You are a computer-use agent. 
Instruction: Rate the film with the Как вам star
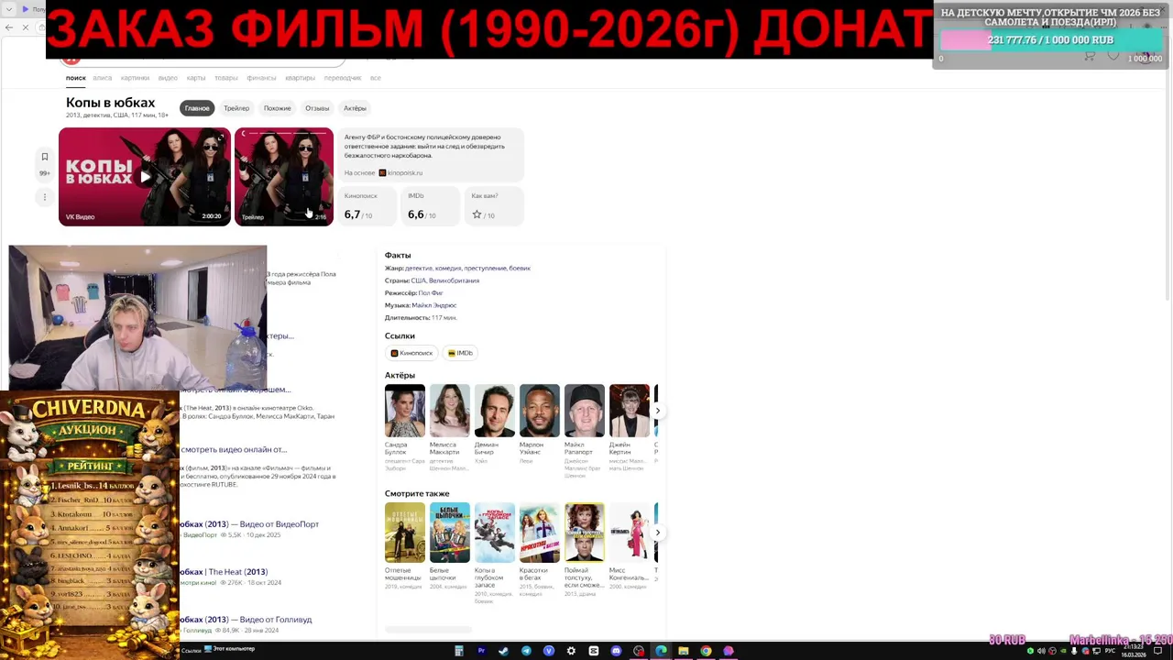(477, 214)
